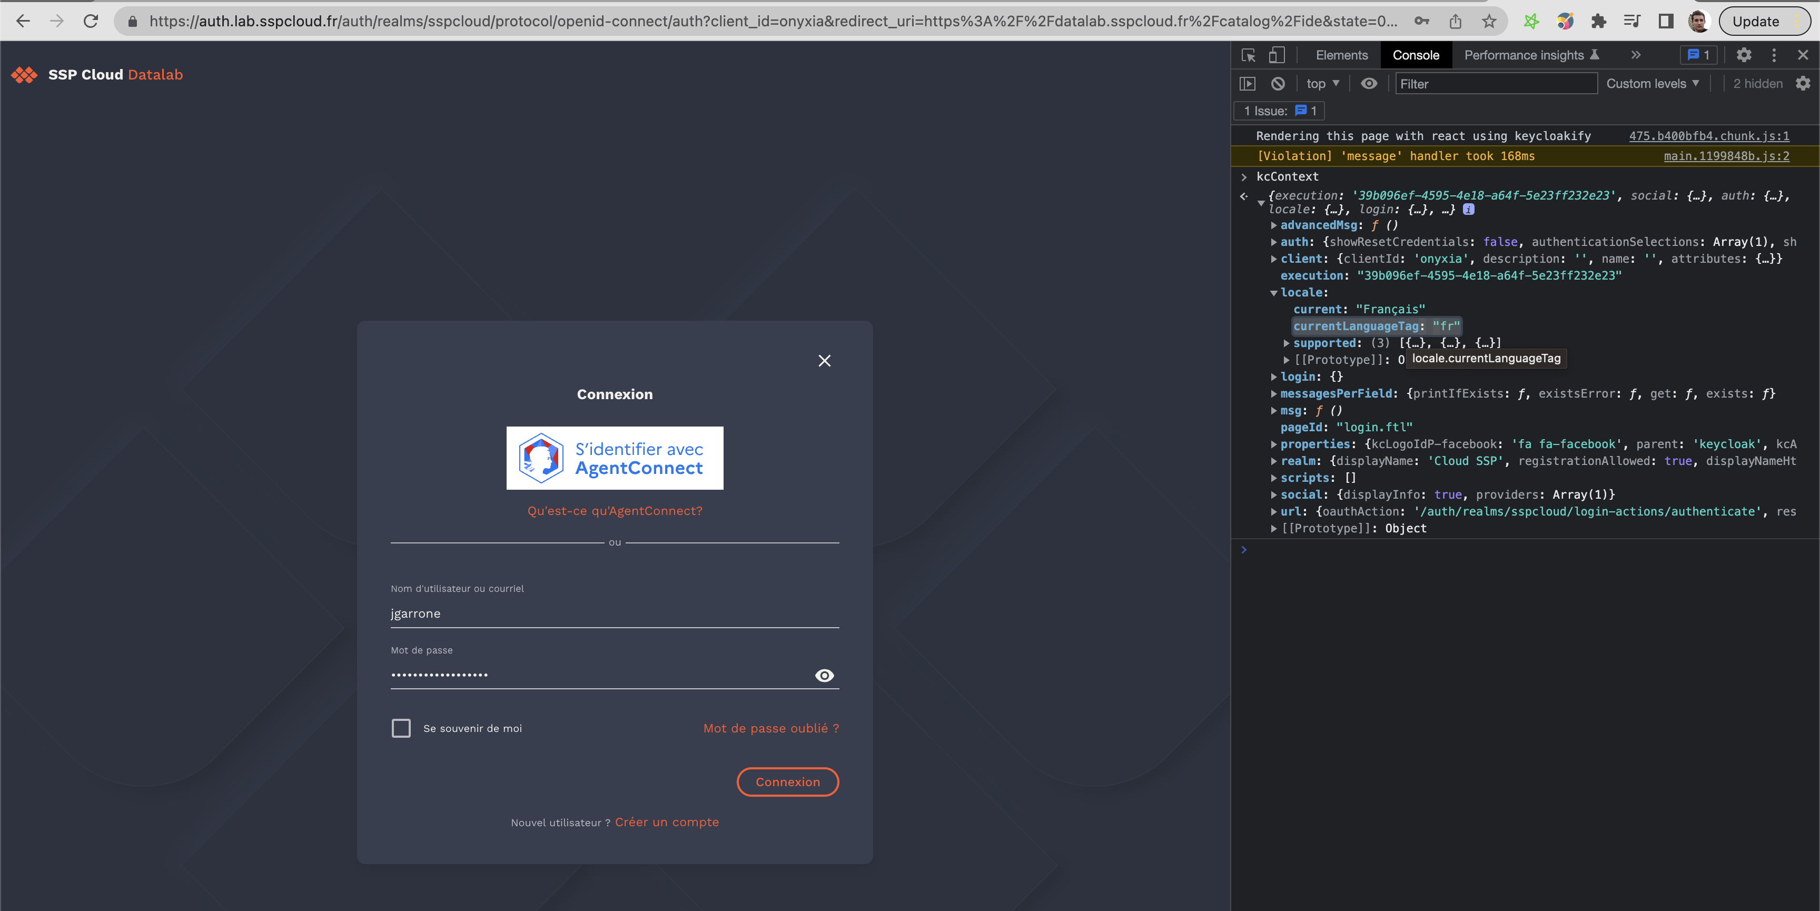Show the console sidebar panel
The image size is (1820, 911).
[x=1248, y=83]
